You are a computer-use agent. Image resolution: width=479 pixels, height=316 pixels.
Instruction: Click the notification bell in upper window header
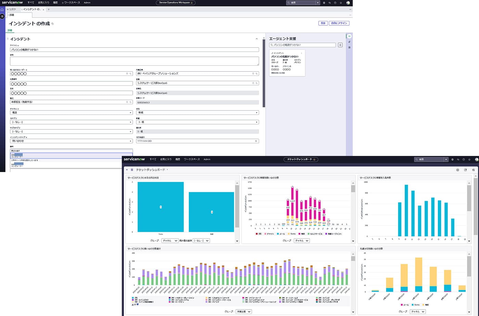click(341, 3)
